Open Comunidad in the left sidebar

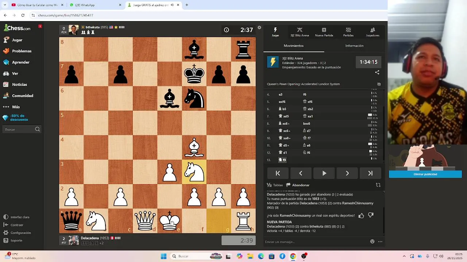pos(18,96)
